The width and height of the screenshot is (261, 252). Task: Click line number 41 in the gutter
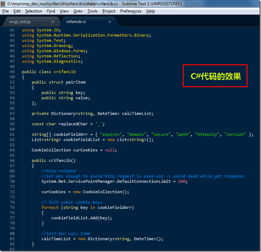pyautogui.click(x=12, y=30)
